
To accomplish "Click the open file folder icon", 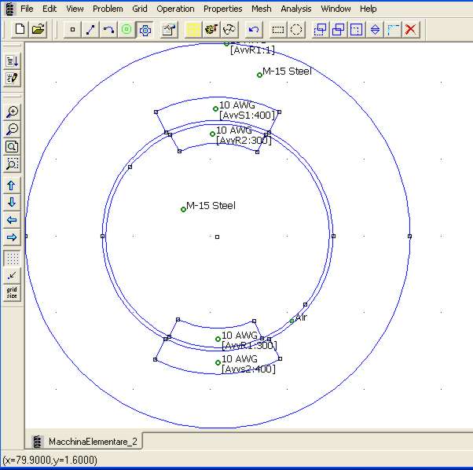I will pos(38,30).
